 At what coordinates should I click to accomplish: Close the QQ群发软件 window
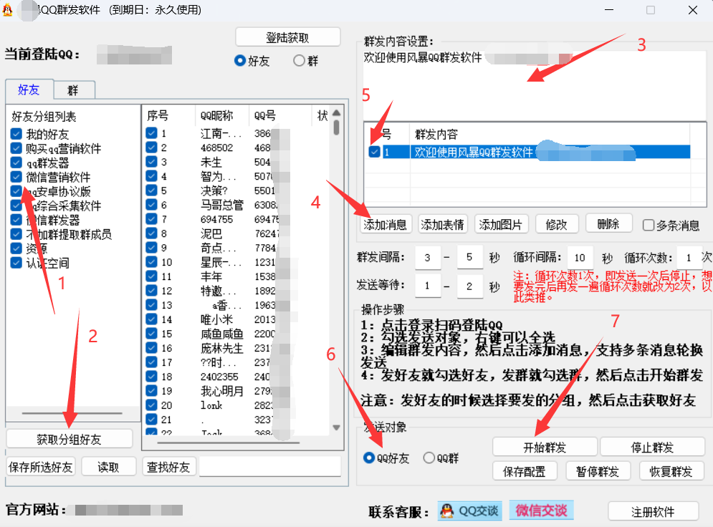pos(692,9)
